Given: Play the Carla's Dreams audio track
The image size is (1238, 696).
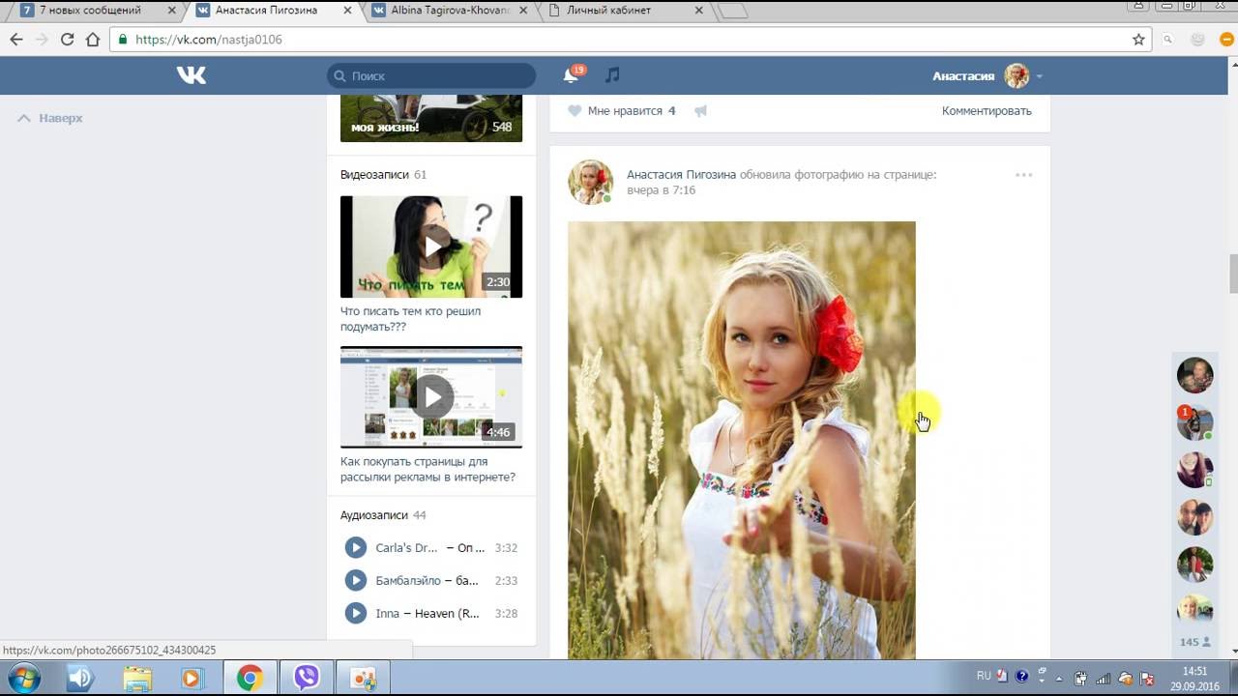Looking at the screenshot, I should tap(356, 548).
